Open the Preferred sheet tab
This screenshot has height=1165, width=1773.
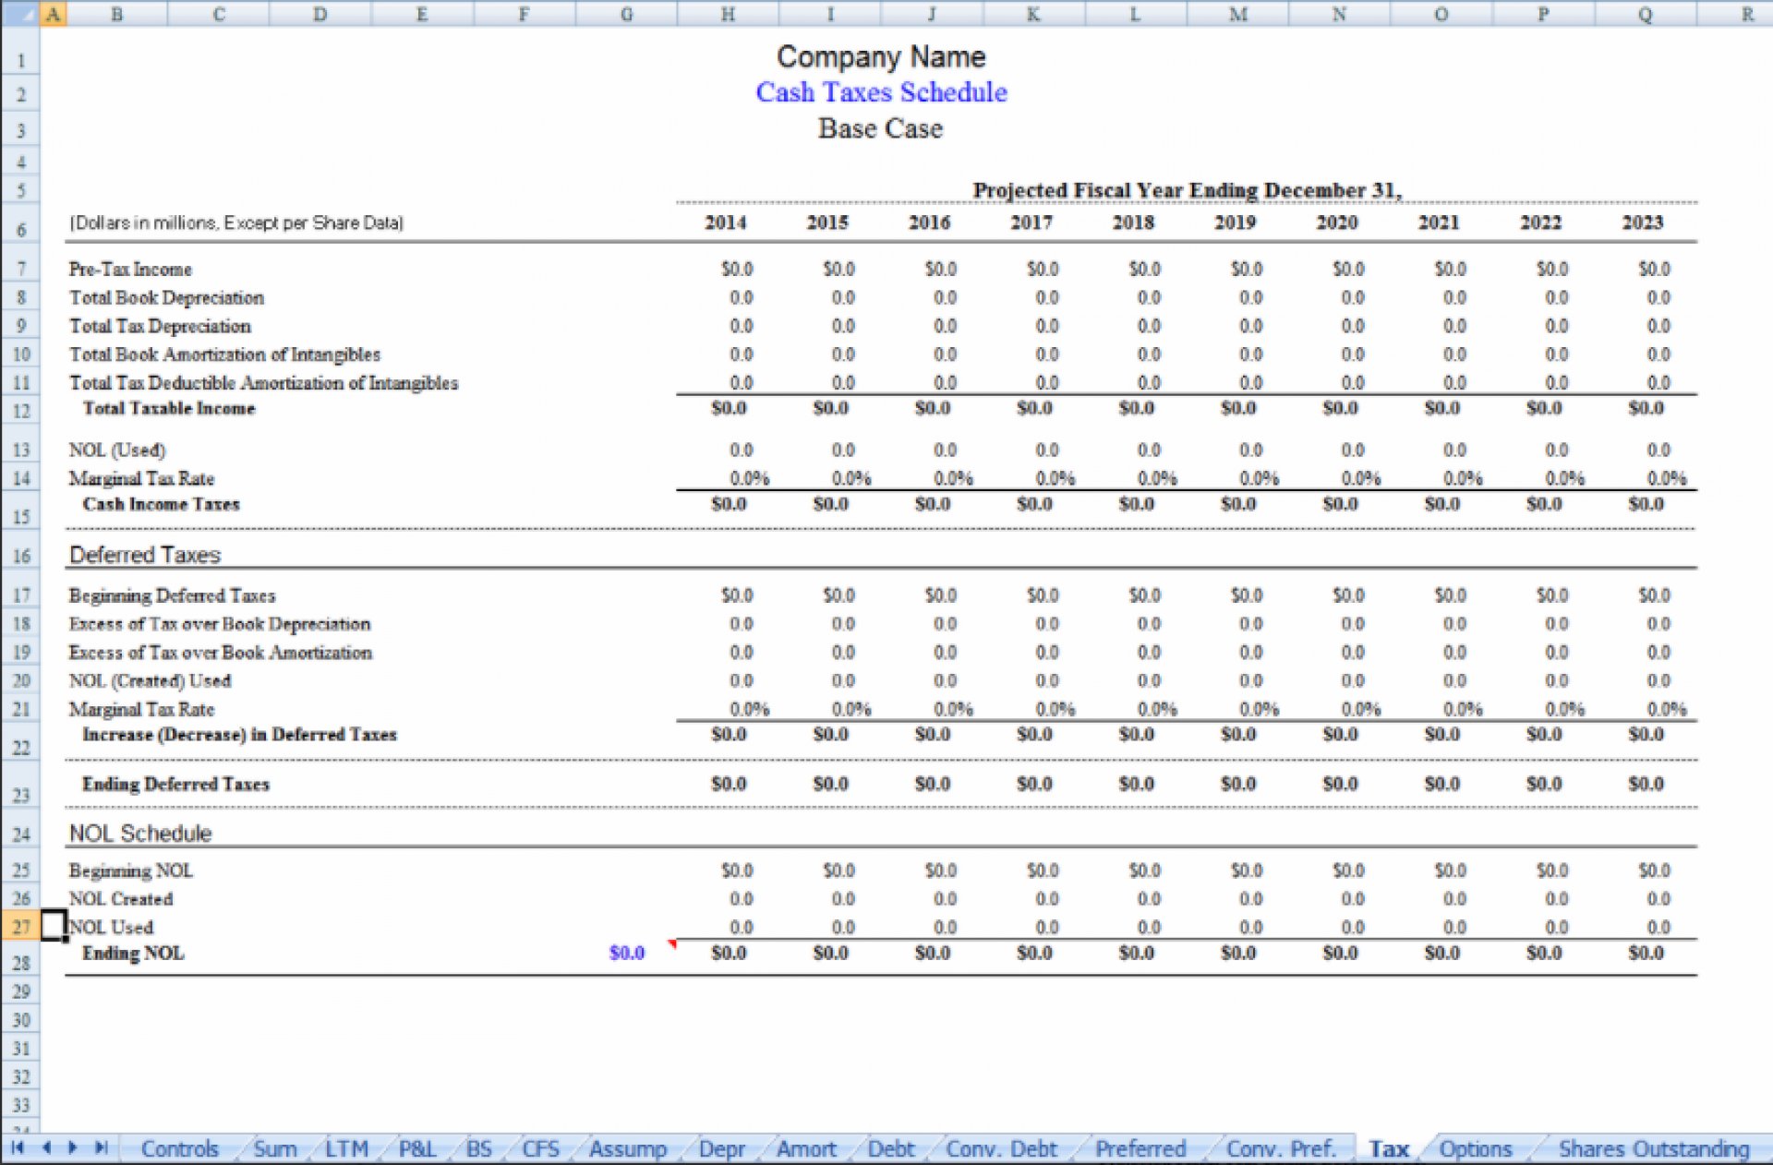(1140, 1148)
